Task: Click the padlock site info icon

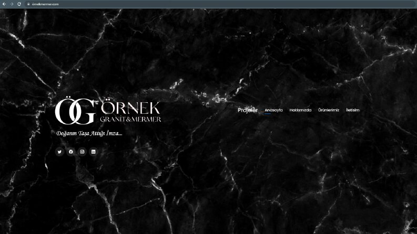Action: [28, 4]
